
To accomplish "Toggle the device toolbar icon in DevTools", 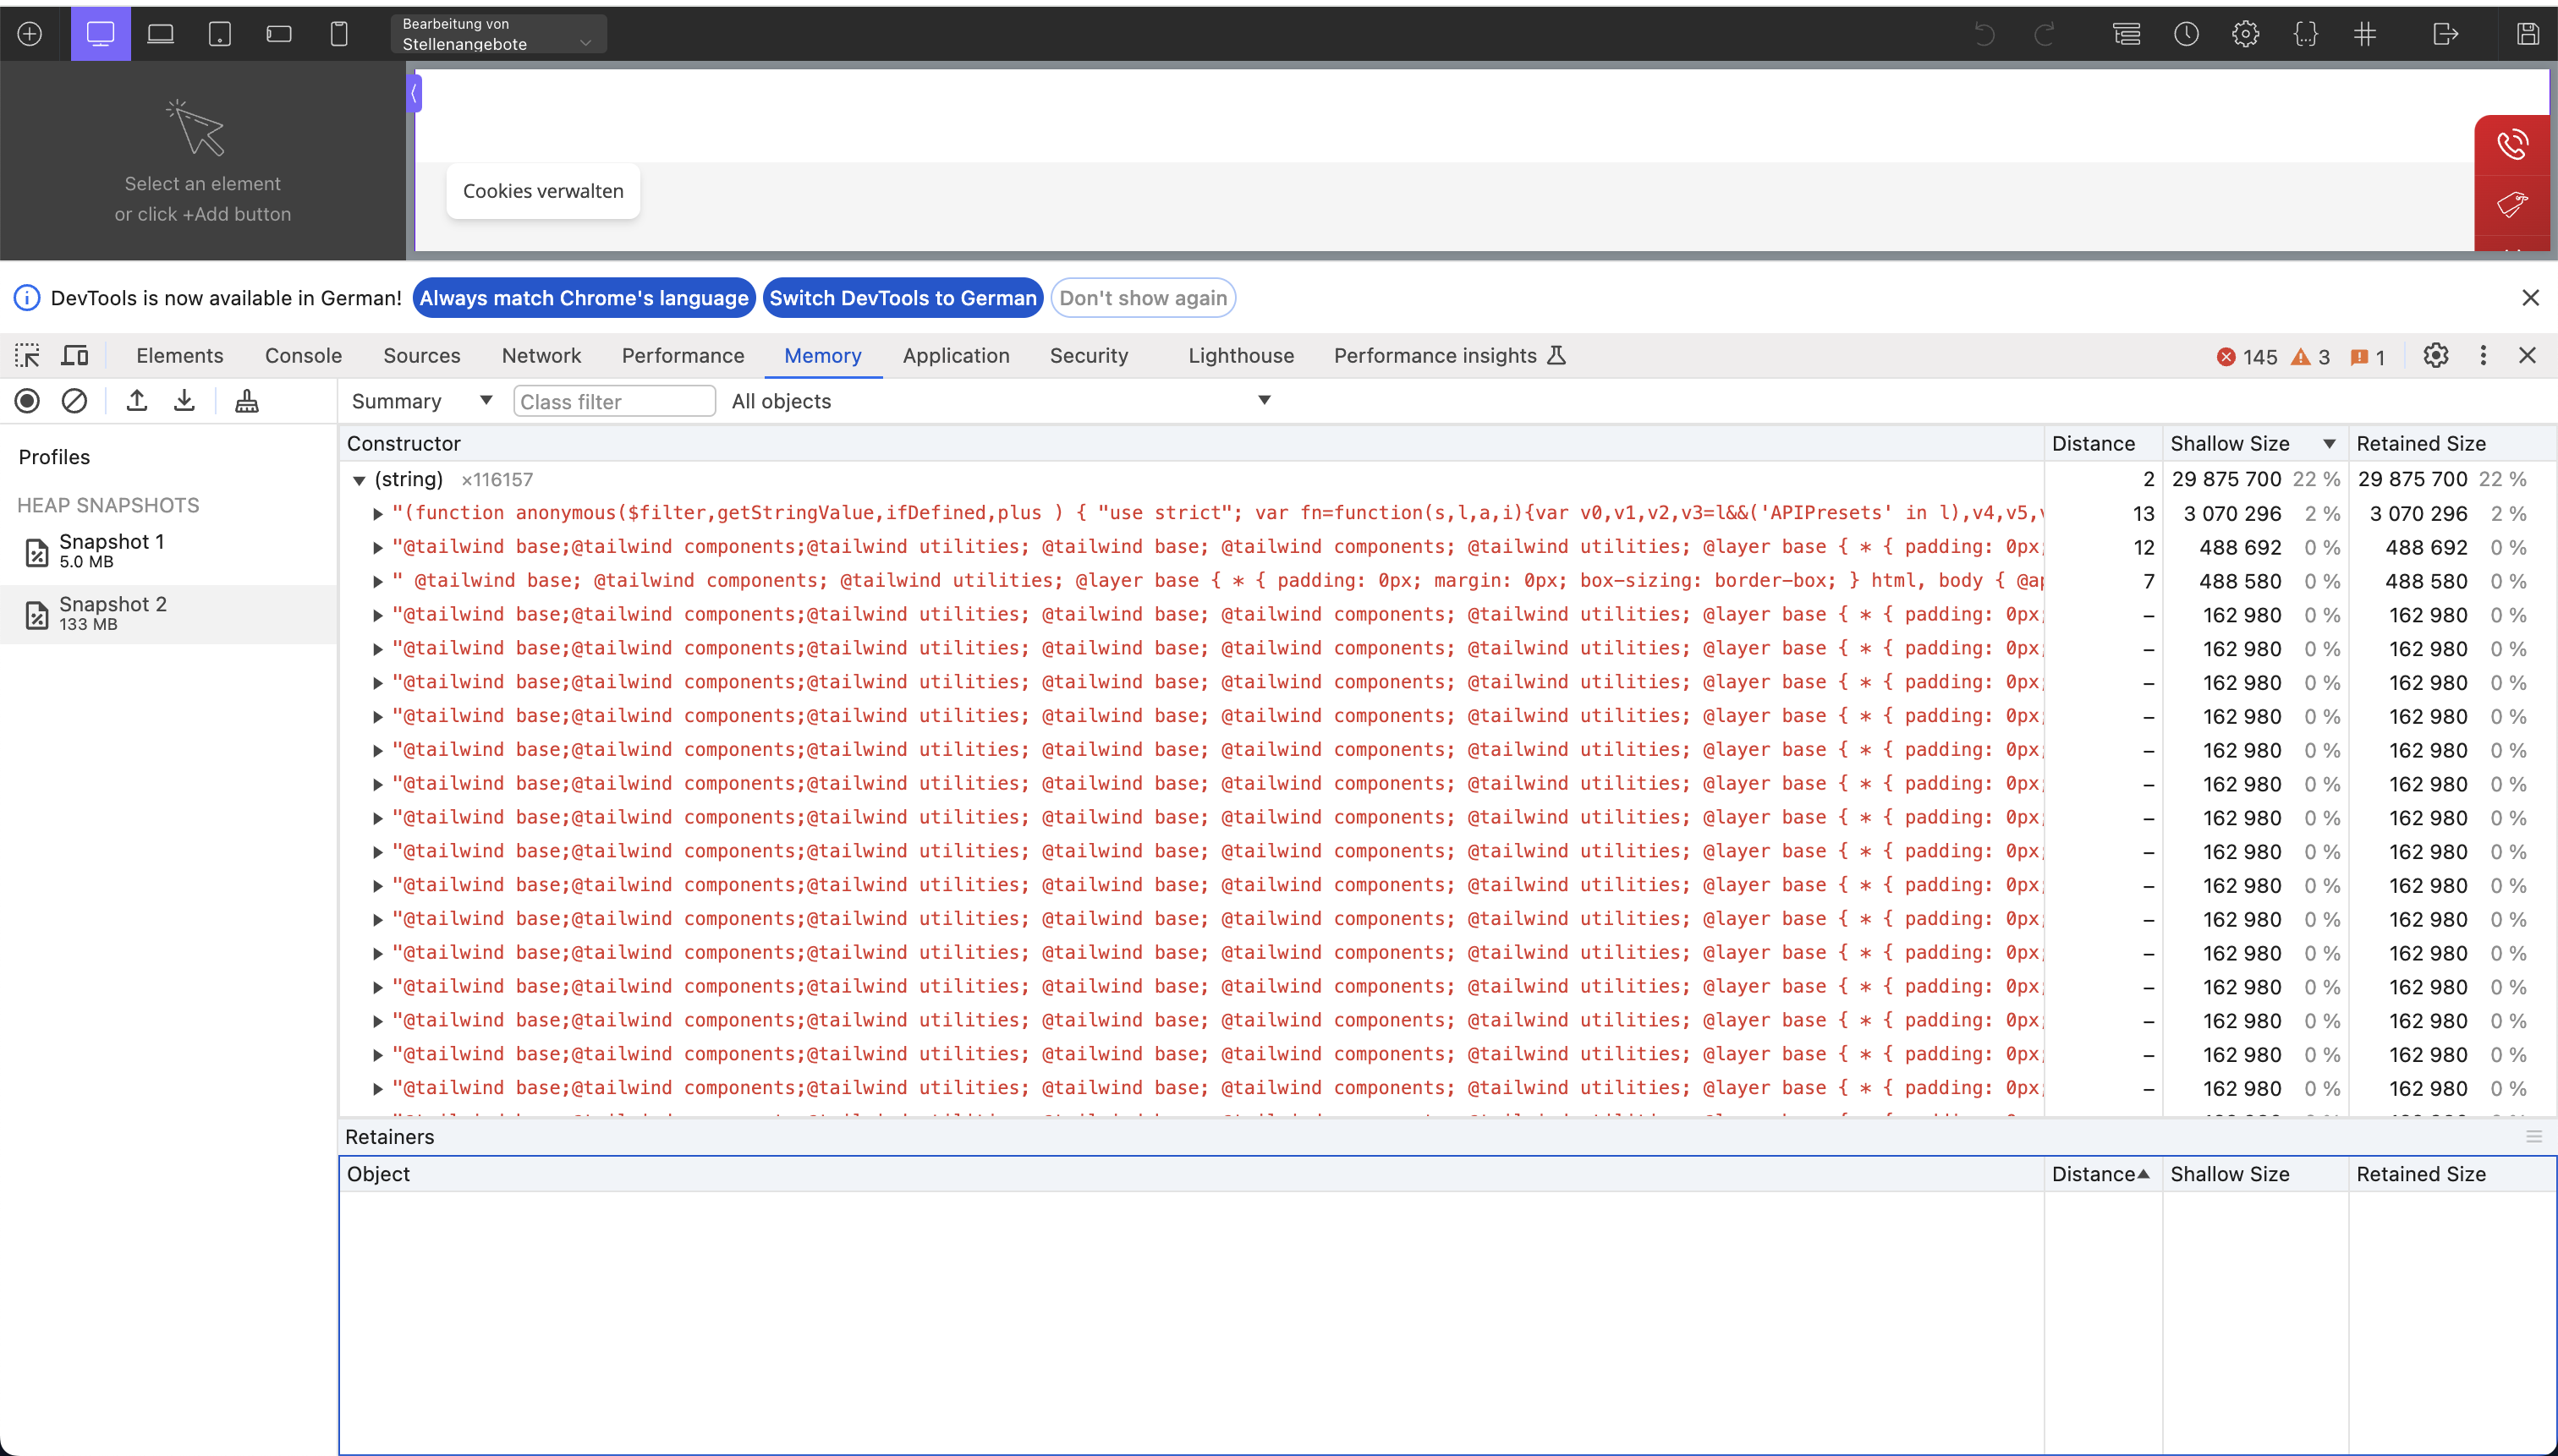I will 75,355.
